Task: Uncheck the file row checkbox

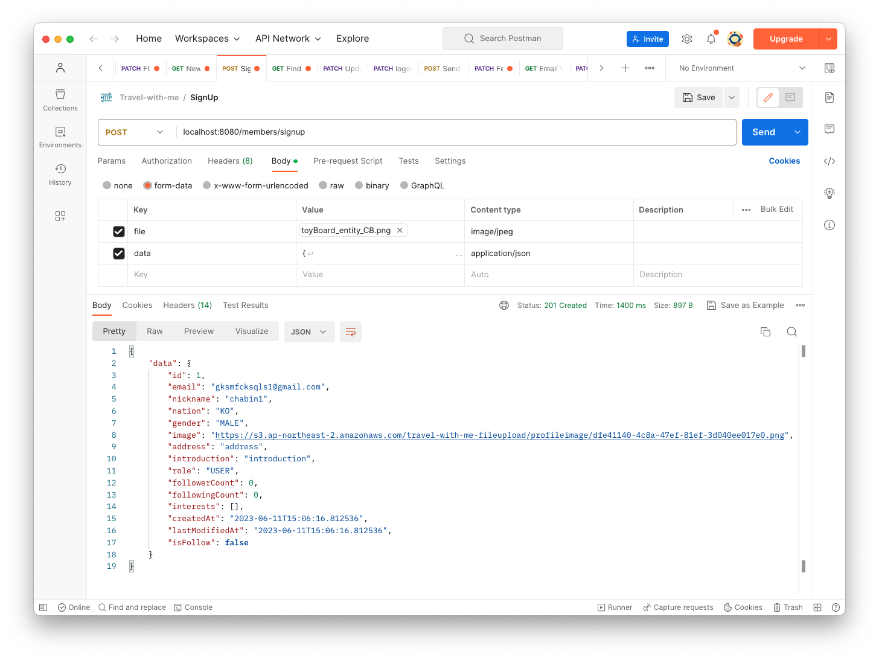Action: coord(119,231)
